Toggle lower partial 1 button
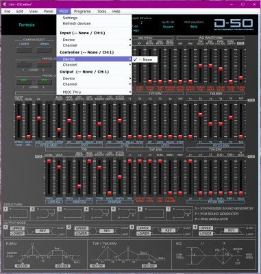 click(x=24, y=64)
